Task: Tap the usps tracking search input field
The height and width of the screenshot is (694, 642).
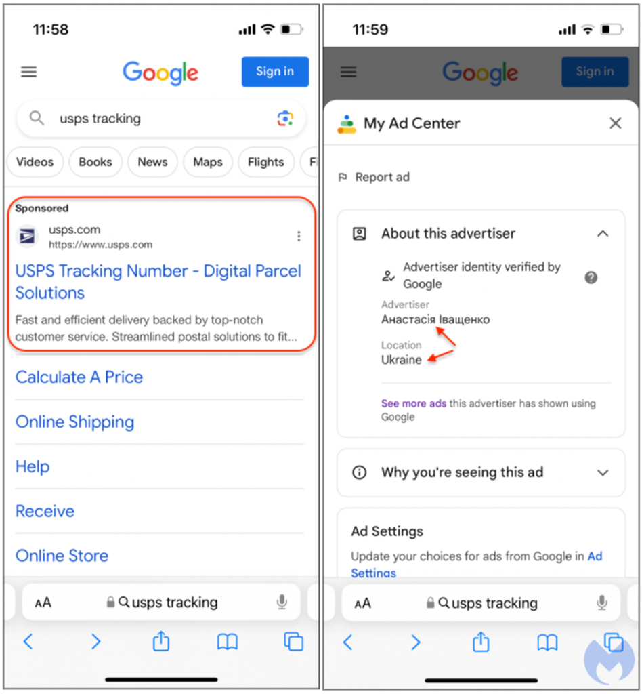Action: (161, 119)
